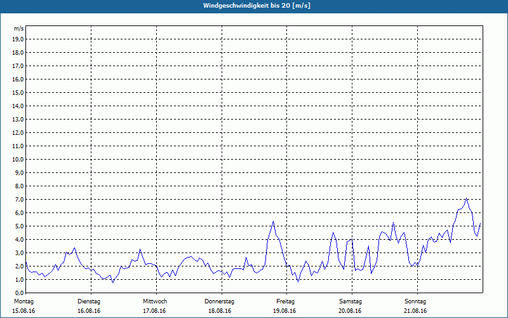Click the 0,0 origin label on the y-axis
The height and width of the screenshot is (318, 508).
[x=18, y=293]
